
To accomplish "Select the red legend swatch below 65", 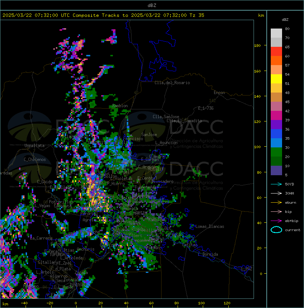I will [x=276, y=52].
